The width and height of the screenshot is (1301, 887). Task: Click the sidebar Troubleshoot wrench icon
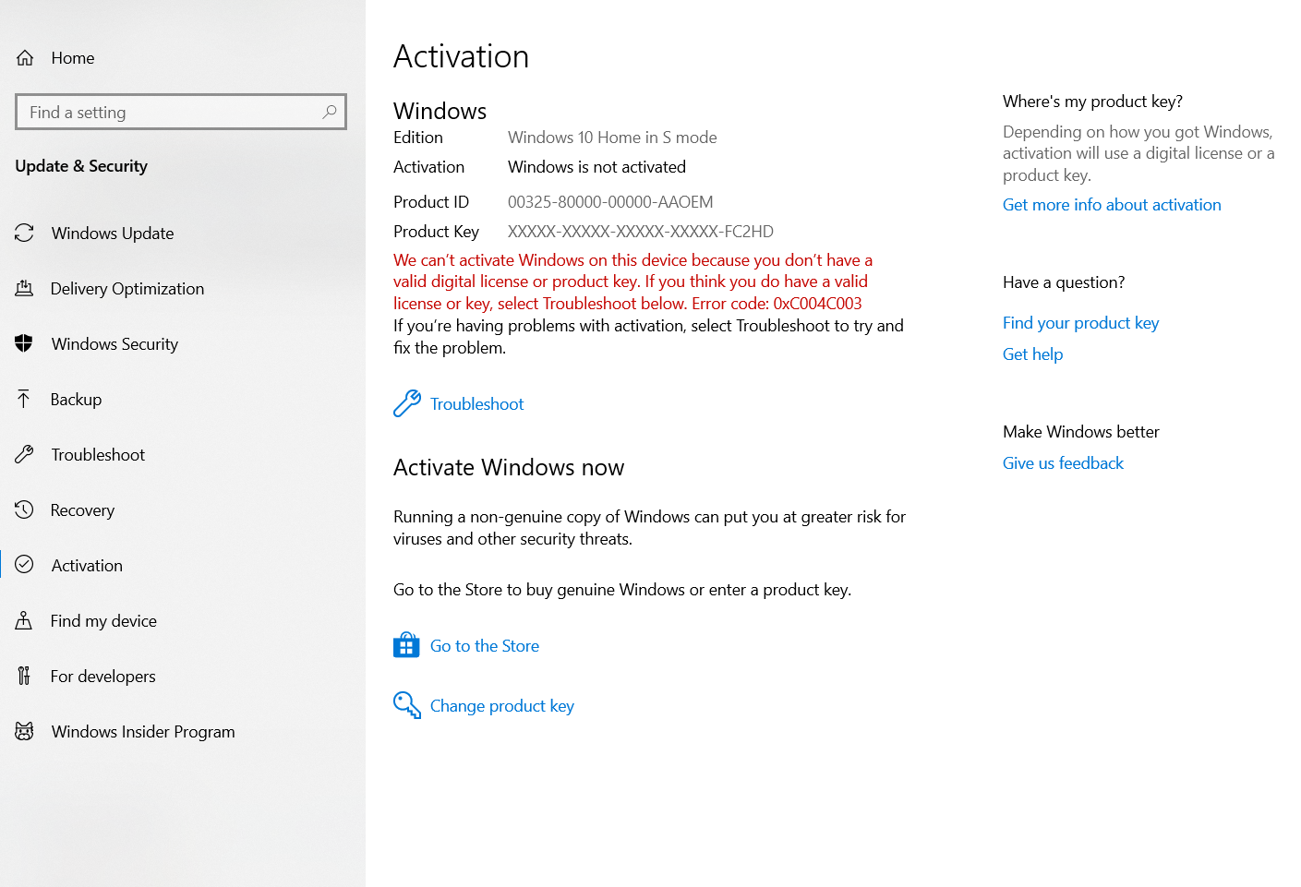tap(24, 454)
